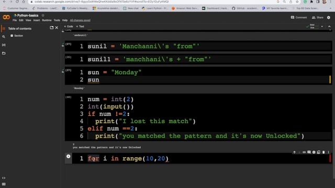Move the for-loop cell up

click(294, 152)
